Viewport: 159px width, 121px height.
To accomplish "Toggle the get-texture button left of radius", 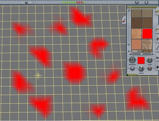I will pyautogui.click(x=132, y=69).
